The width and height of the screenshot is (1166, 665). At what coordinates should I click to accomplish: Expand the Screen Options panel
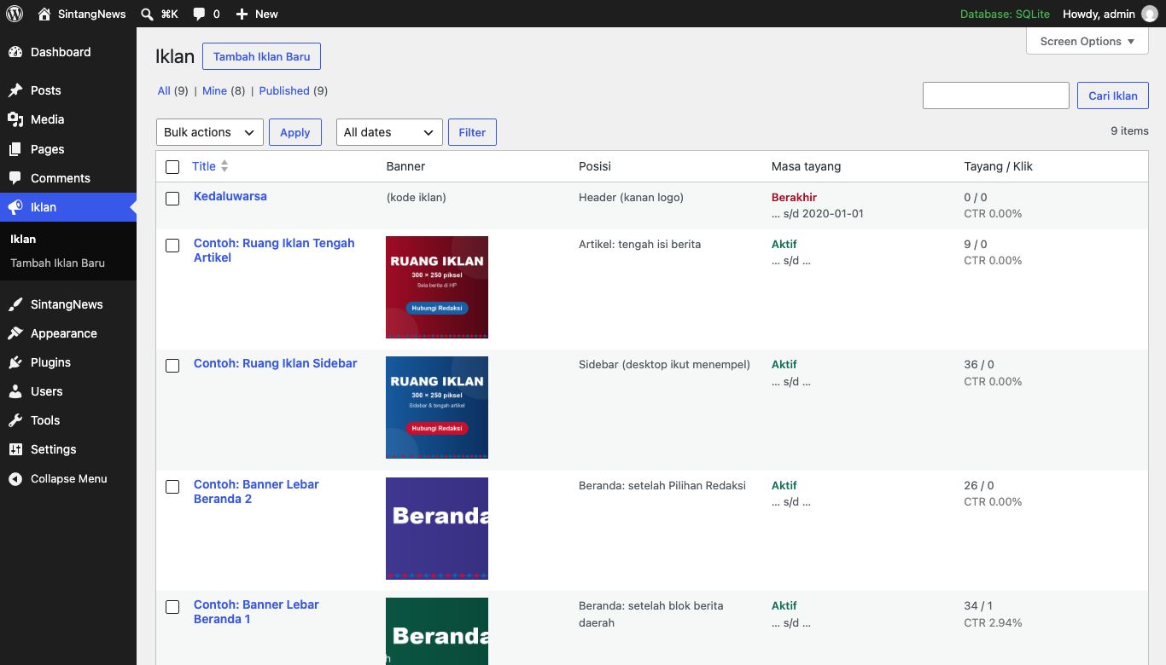[x=1087, y=41]
